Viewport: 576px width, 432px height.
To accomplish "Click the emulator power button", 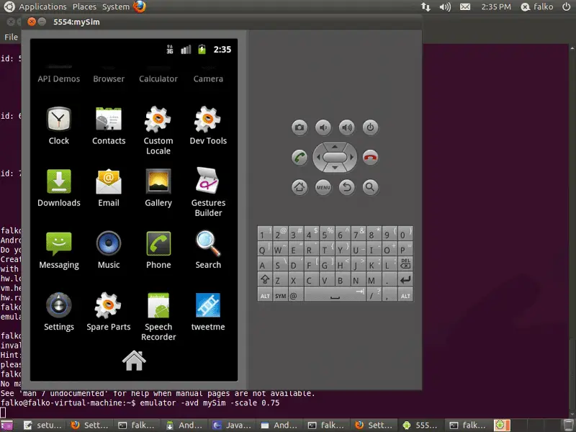I will click(x=370, y=127).
